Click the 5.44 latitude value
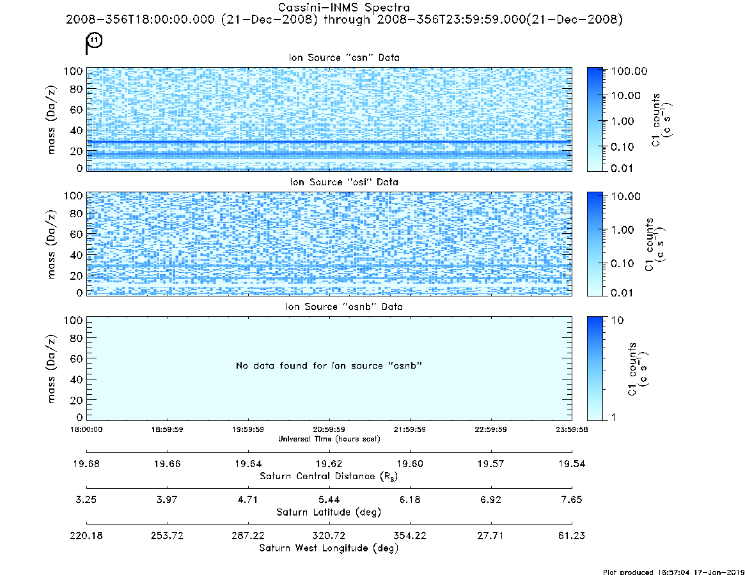This screenshot has width=745, height=575. coord(329,500)
